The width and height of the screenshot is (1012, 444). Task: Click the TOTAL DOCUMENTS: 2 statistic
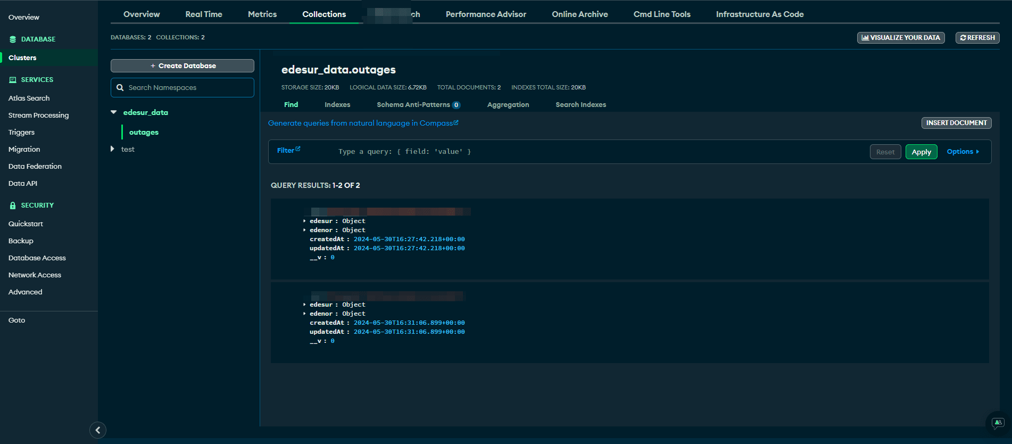click(469, 87)
